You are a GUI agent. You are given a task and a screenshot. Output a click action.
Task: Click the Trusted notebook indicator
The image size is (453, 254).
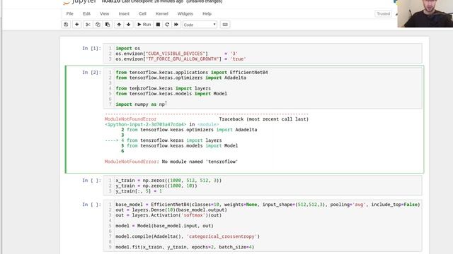383,13
